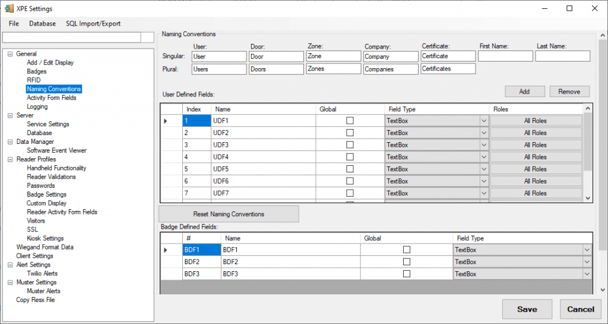Open Field Type dropdown for BDF1
608x324 pixels.
click(x=587, y=250)
